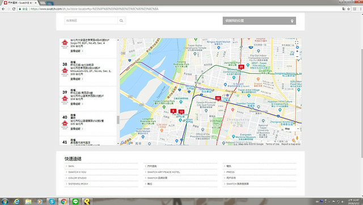This screenshot has height=205, width=363.
Task: Open File Explorer from the taskbar
Action: [28, 201]
